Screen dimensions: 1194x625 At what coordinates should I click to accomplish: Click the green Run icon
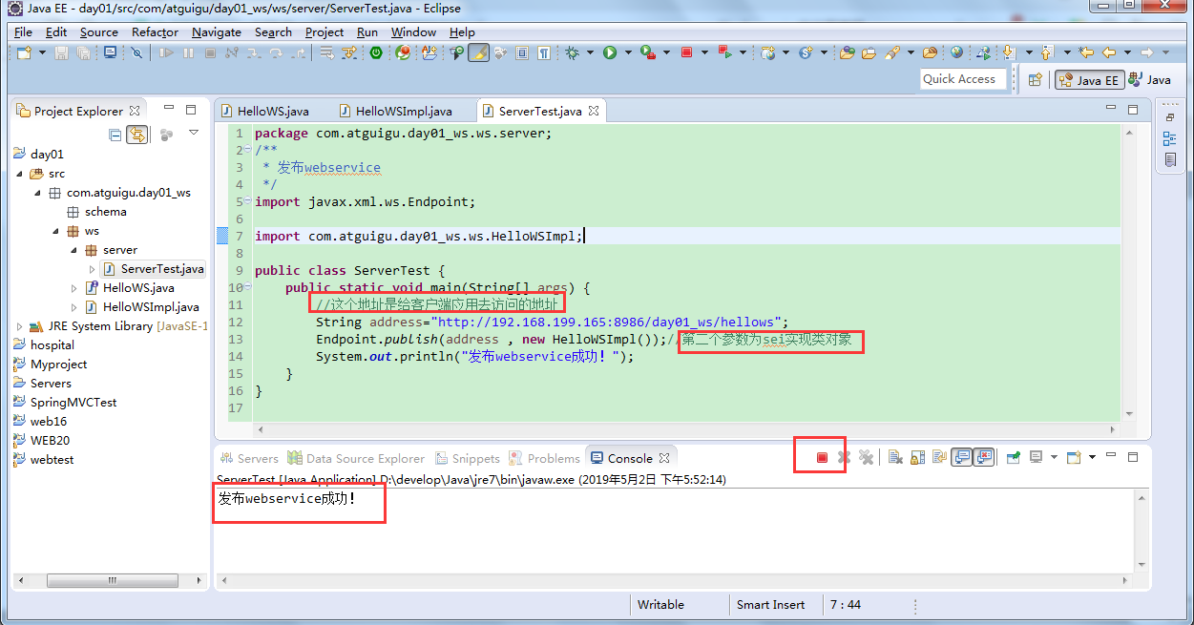610,52
